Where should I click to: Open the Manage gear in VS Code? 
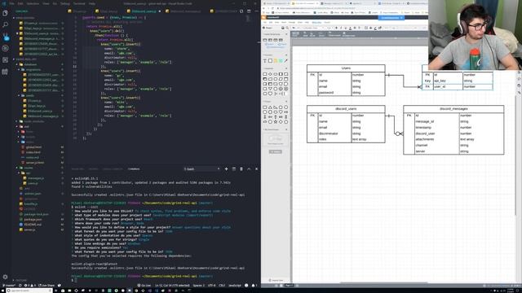point(5,277)
